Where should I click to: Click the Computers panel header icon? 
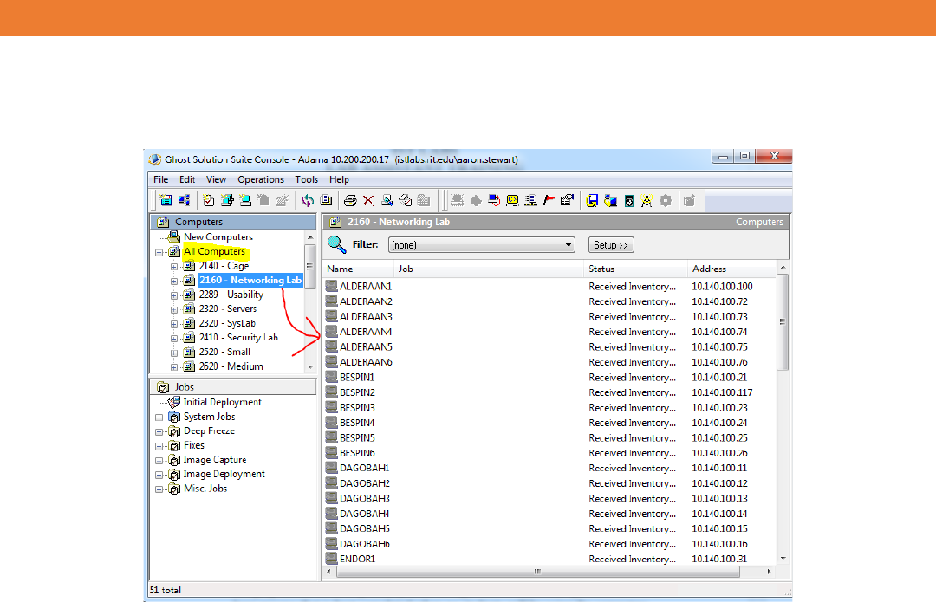pyautogui.click(x=163, y=222)
